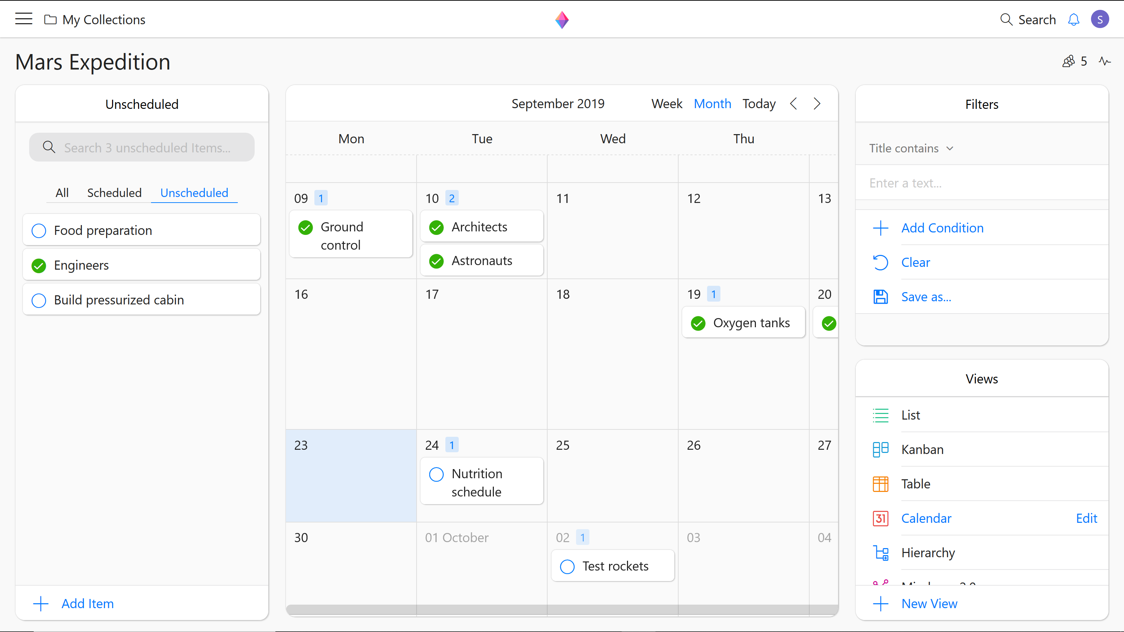1124x632 pixels.
Task: Click the notifications bell icon
Action: [1073, 20]
